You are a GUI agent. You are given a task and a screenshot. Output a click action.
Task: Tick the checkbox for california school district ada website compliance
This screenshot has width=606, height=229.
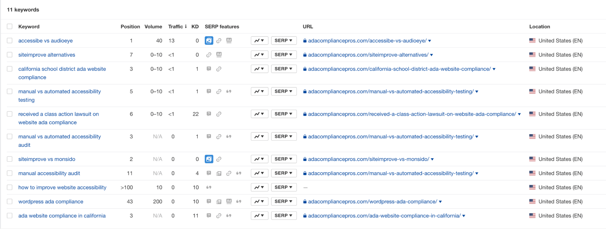(x=10, y=69)
